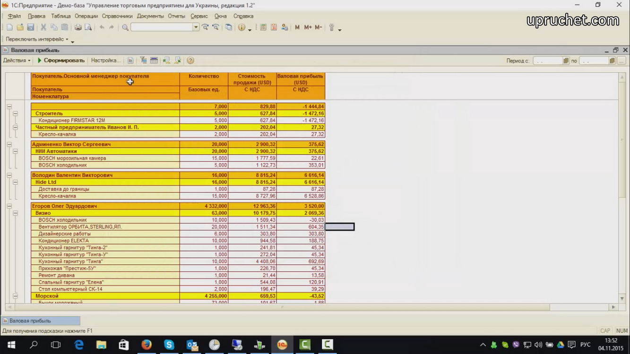
Task: Collapse the Визио group
Action: pos(15,213)
